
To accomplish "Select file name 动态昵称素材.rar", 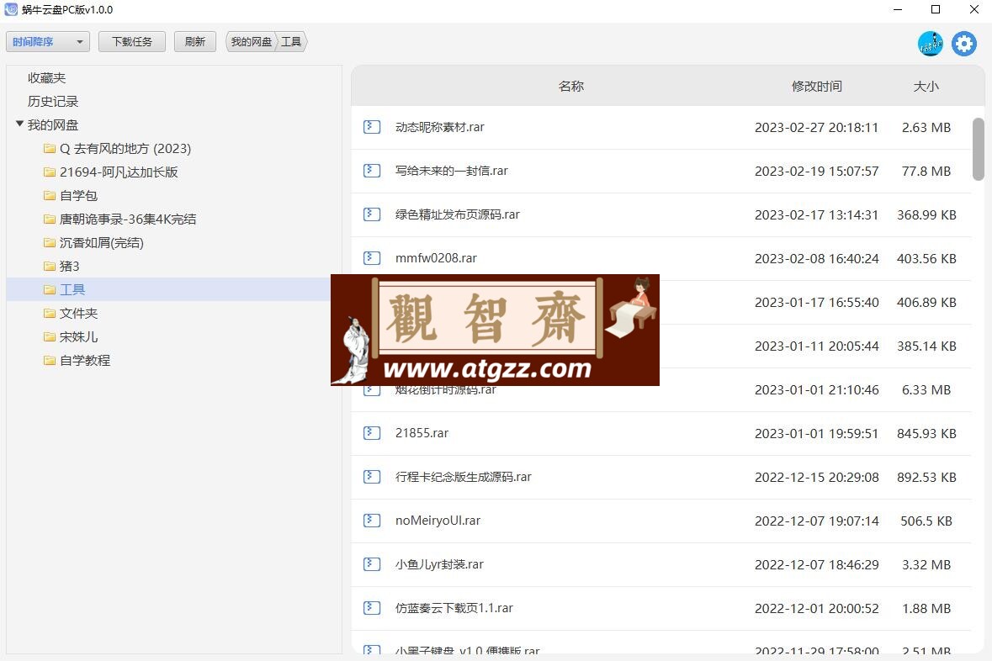I will pos(440,127).
